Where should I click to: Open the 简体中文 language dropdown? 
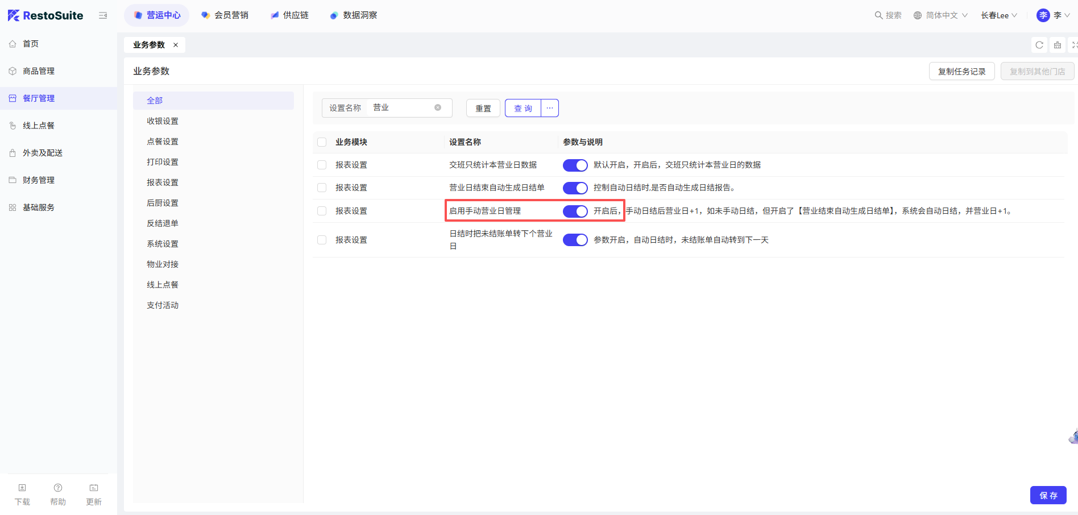click(x=941, y=15)
